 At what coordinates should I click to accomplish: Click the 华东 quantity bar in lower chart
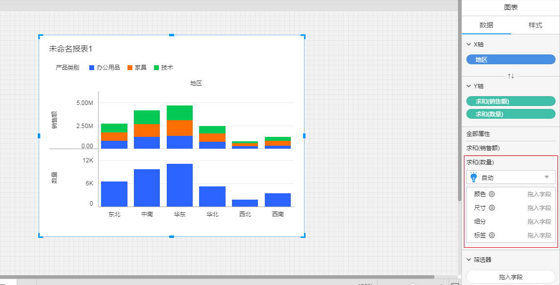click(x=179, y=185)
